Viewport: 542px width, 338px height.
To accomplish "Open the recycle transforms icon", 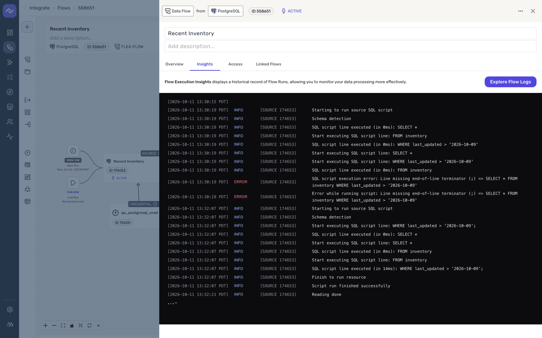I will (27, 189).
